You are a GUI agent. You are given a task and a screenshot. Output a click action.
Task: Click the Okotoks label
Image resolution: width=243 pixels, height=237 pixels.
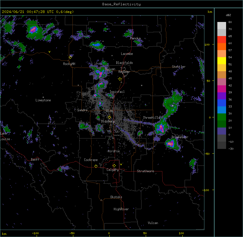(x=116, y=197)
